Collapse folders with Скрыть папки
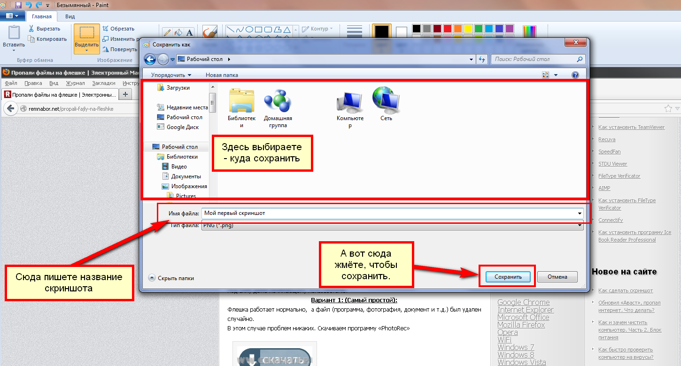681x366 pixels. click(x=171, y=278)
